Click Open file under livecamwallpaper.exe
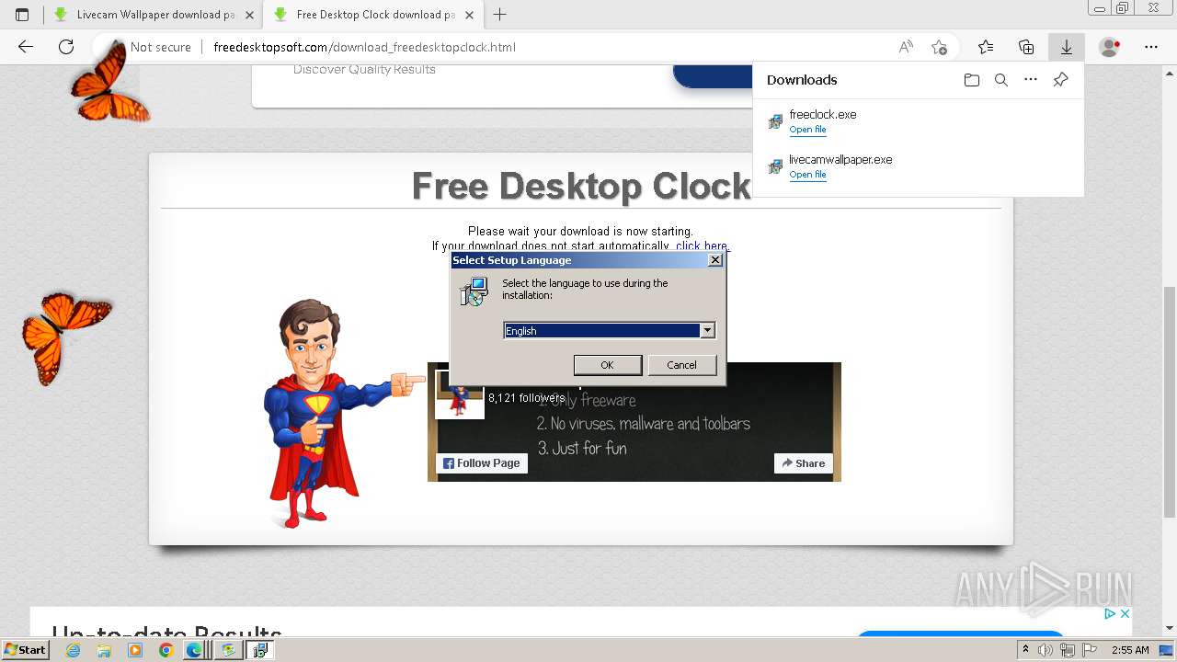1177x662 pixels. [807, 175]
